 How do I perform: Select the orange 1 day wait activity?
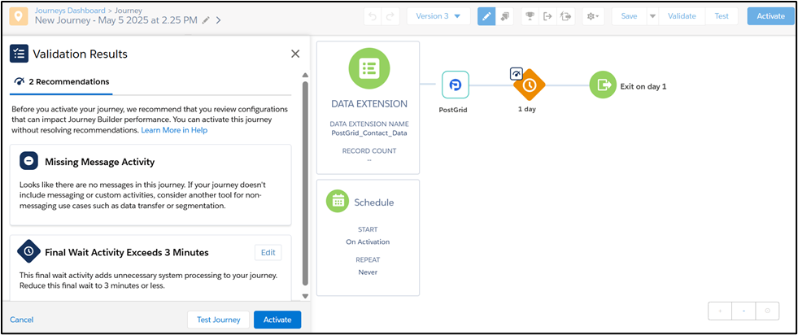coord(529,85)
